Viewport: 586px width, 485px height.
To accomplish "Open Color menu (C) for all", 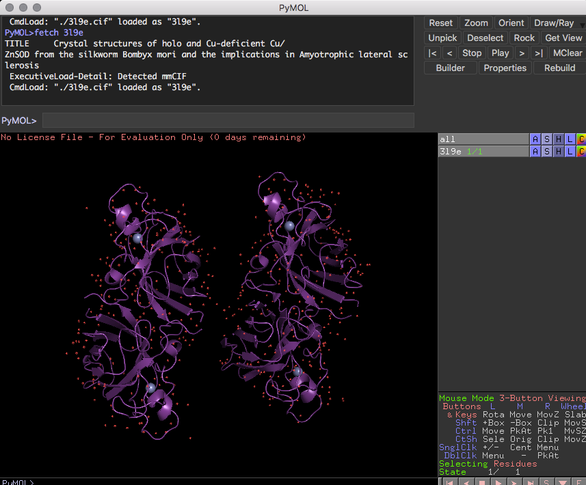I will click(581, 139).
